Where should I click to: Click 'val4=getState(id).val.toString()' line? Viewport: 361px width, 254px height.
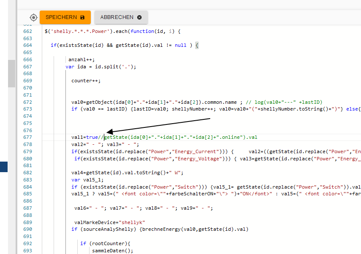tap(128, 173)
